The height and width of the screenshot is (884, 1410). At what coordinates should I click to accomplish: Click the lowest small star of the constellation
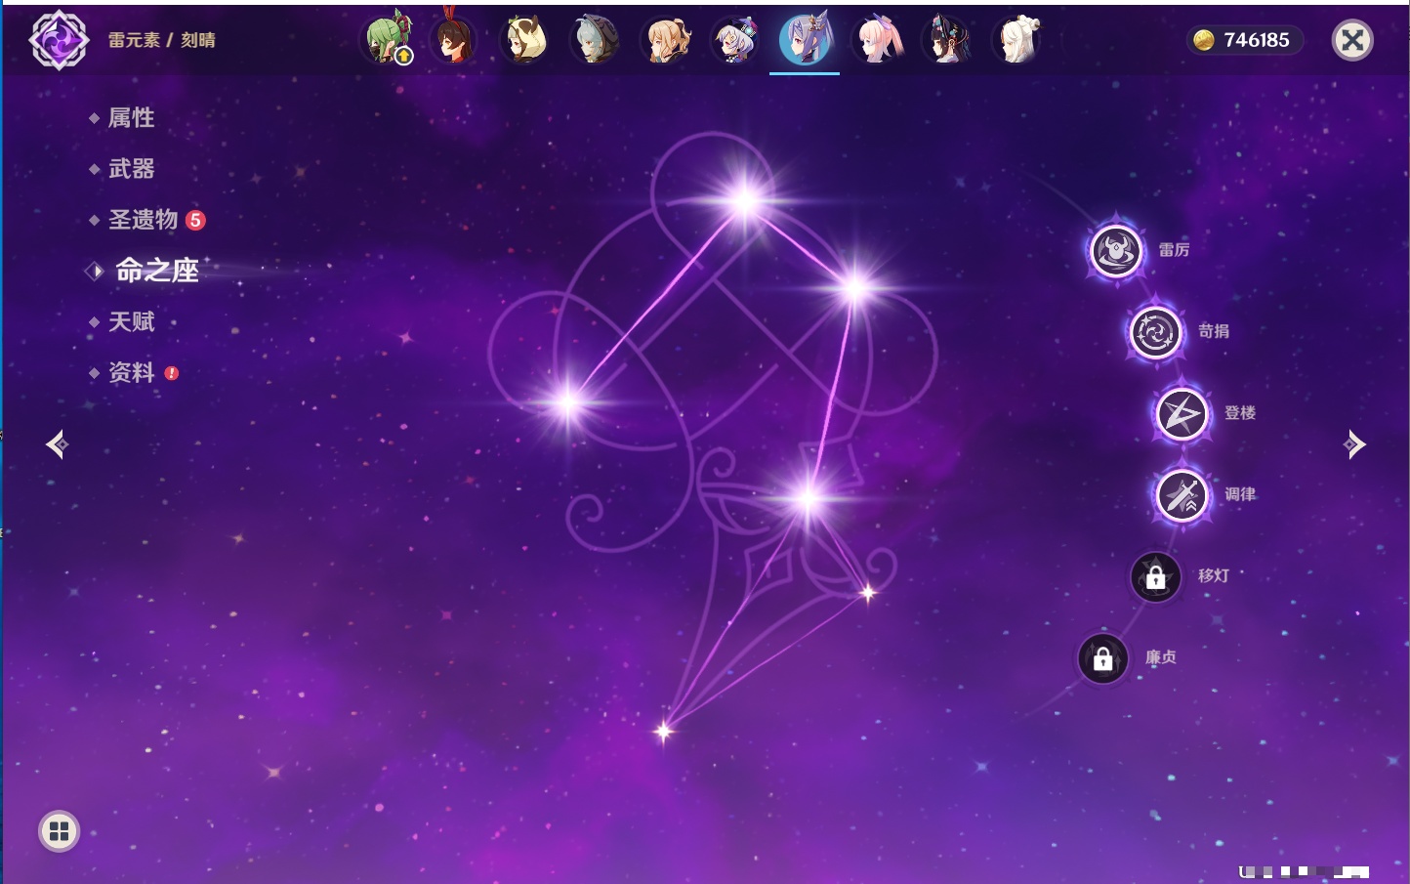[x=664, y=731]
